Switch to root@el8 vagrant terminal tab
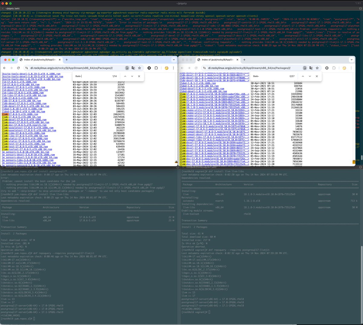 (x=201, y=167)
